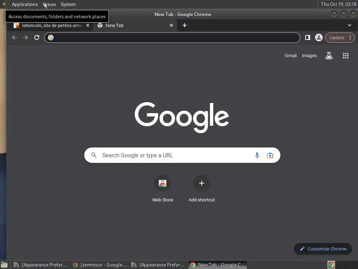
Task: Go back using the browser back arrow
Action: coord(14,37)
